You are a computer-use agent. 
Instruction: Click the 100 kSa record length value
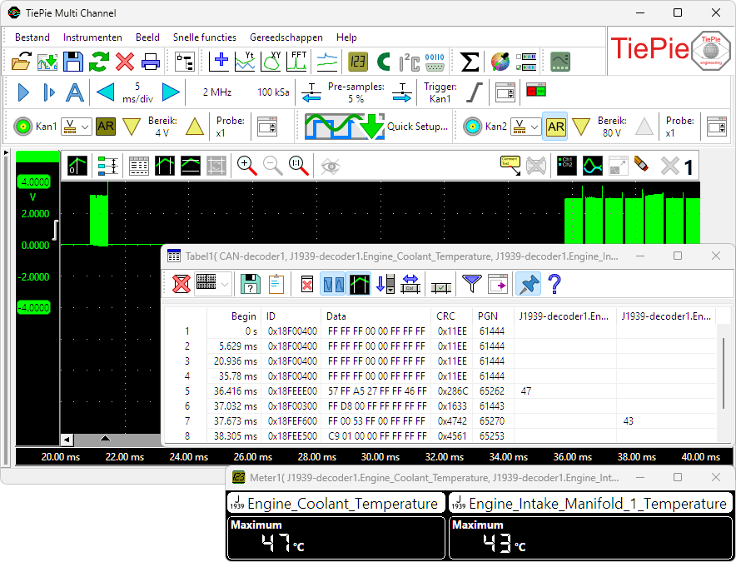[273, 92]
